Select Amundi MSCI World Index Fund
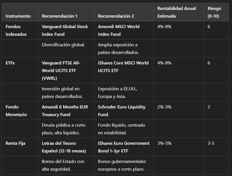 [x=119, y=30]
